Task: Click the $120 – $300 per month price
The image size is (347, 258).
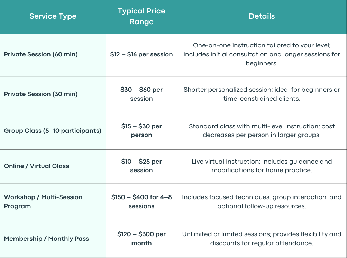Action: point(141,239)
